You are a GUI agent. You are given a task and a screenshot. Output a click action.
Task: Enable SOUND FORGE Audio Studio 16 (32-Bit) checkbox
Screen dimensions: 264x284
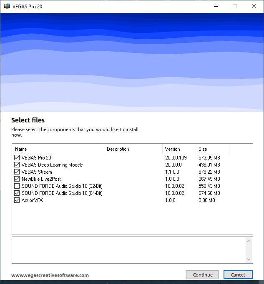point(17,186)
